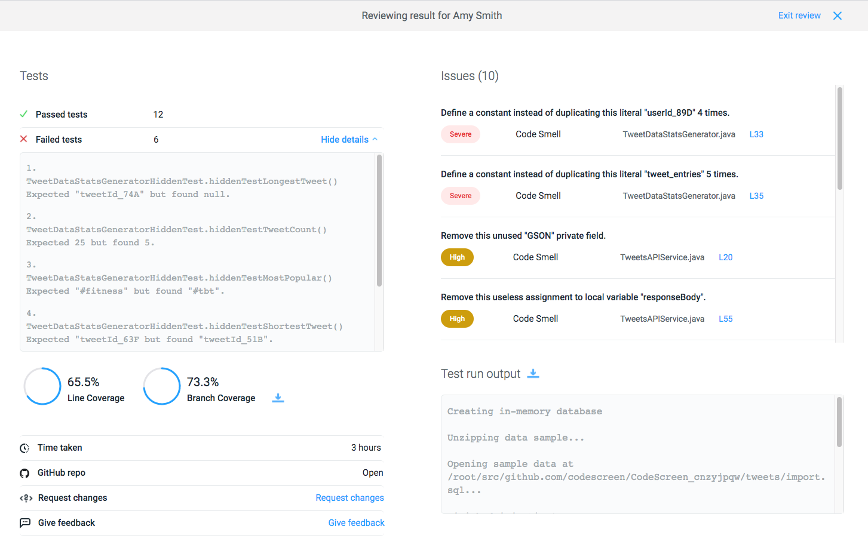Open line L20 in TweetsAPIService.java
This screenshot has width=868, height=548.
pos(725,257)
